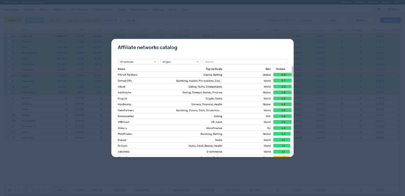Open the All verticals dropdown

138,62
